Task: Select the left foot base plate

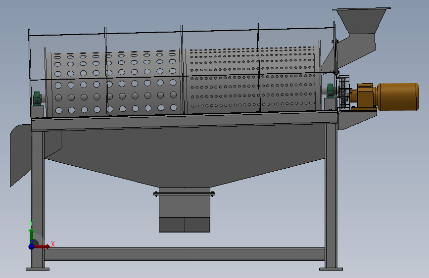Action: coord(38,269)
